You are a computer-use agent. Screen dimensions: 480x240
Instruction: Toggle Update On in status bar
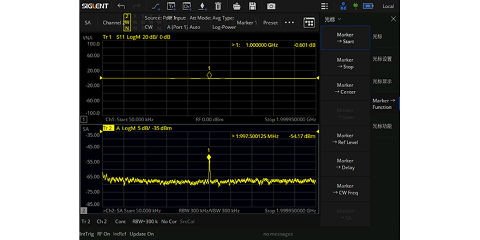(142, 234)
